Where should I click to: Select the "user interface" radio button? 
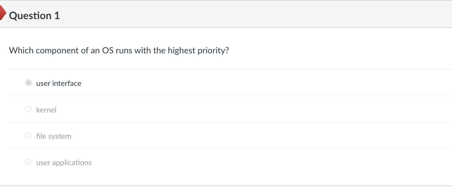point(29,83)
